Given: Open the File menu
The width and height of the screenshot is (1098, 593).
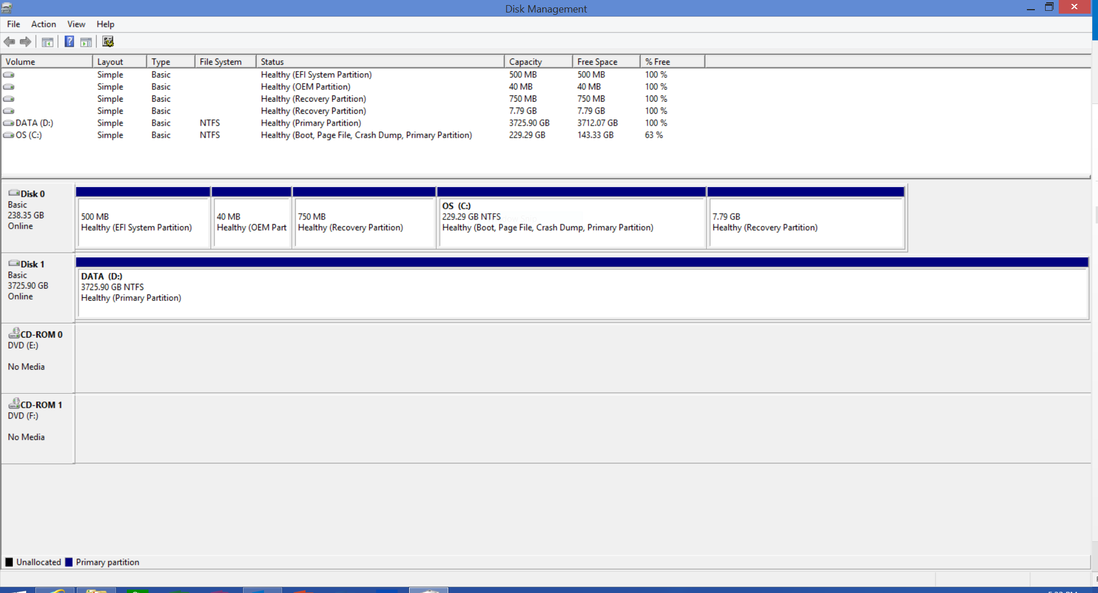Looking at the screenshot, I should (x=14, y=24).
